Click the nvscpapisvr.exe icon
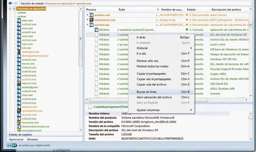 point(19,131)
